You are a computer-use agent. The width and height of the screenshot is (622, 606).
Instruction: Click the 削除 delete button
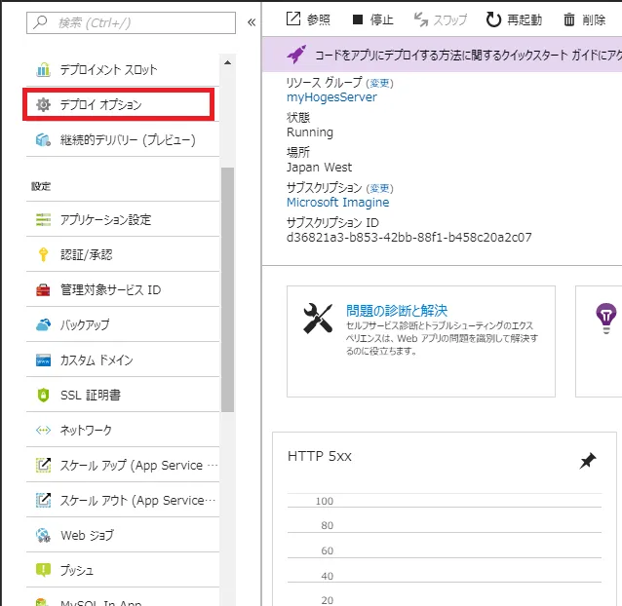584,19
